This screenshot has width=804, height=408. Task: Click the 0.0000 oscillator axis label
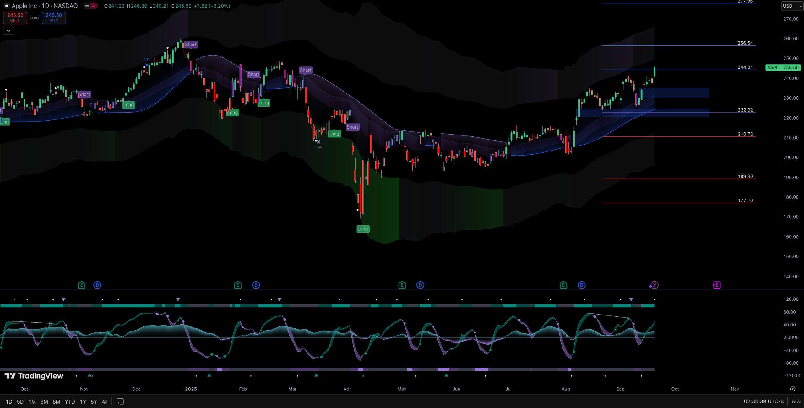[791, 337]
